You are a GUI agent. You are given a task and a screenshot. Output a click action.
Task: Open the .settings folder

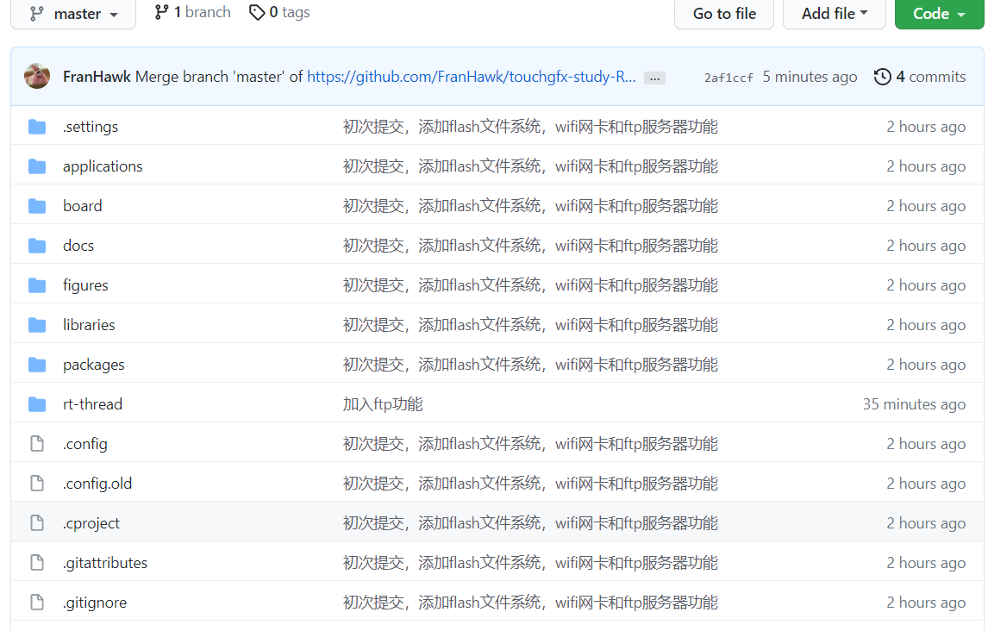(91, 127)
